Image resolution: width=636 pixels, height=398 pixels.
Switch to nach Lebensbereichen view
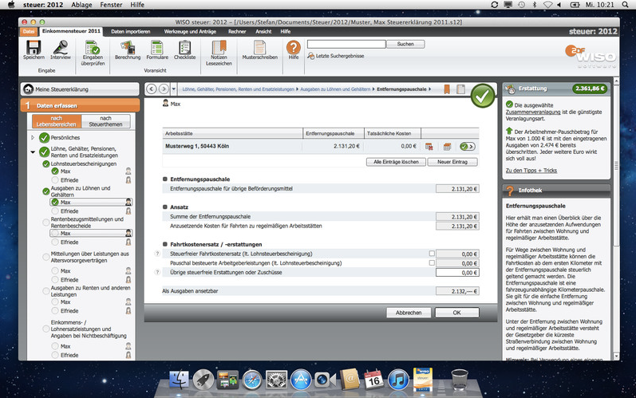point(57,121)
